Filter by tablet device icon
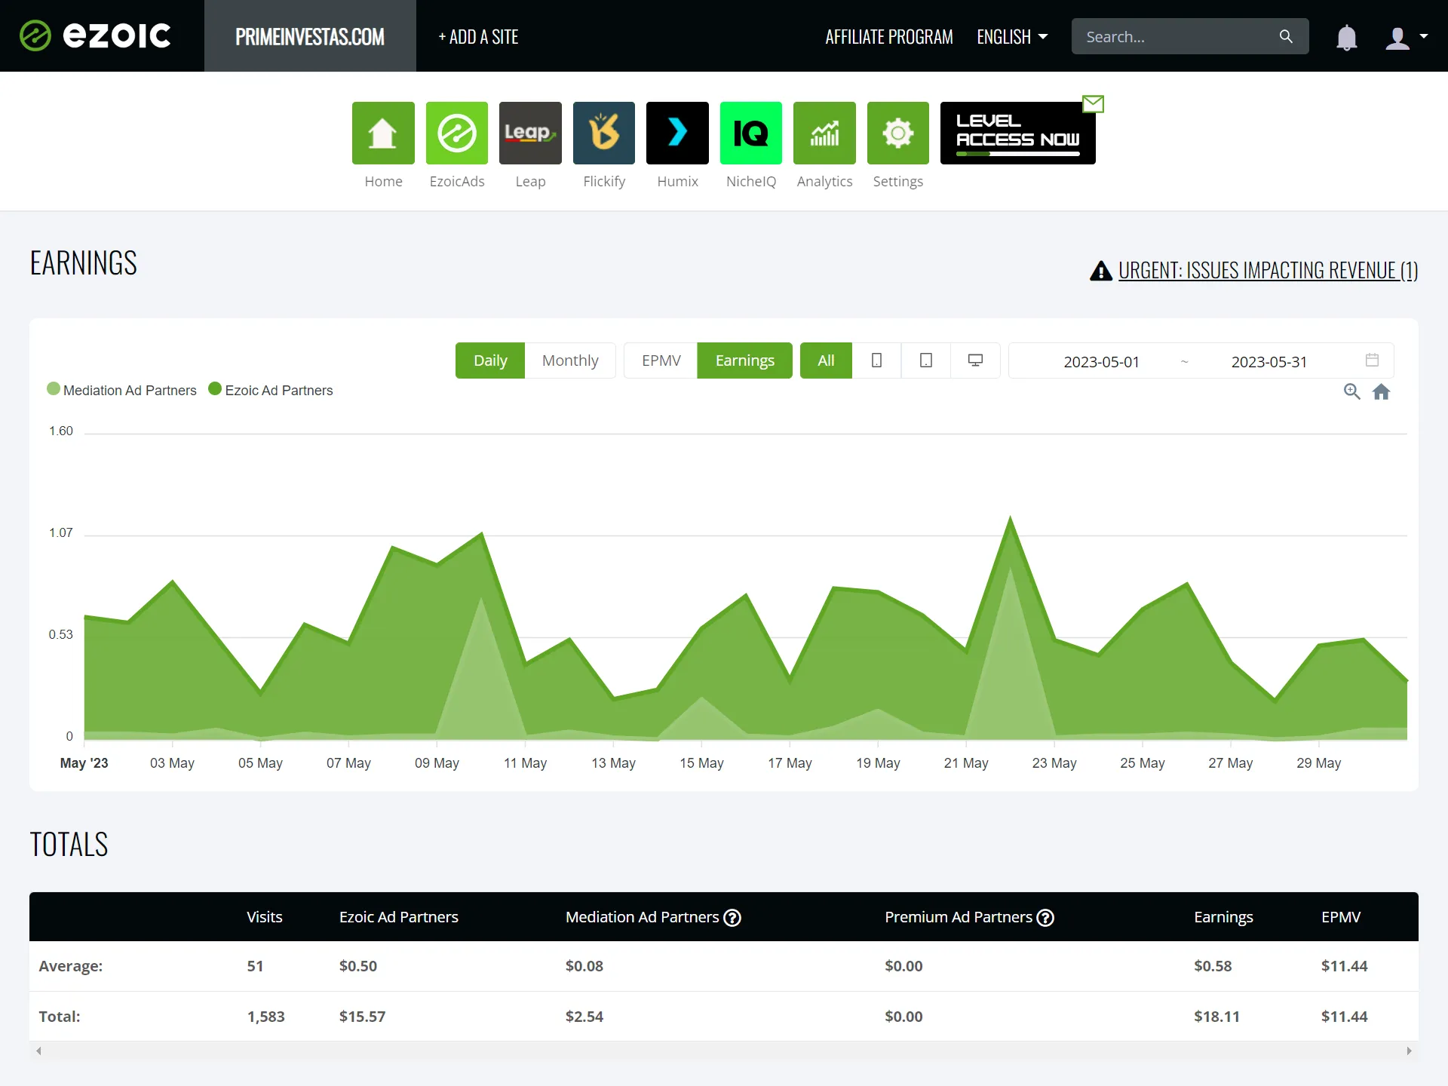 (926, 360)
